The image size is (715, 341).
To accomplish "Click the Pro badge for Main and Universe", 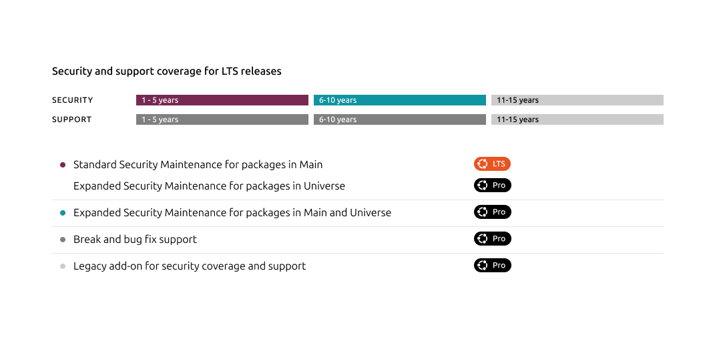I will click(492, 212).
